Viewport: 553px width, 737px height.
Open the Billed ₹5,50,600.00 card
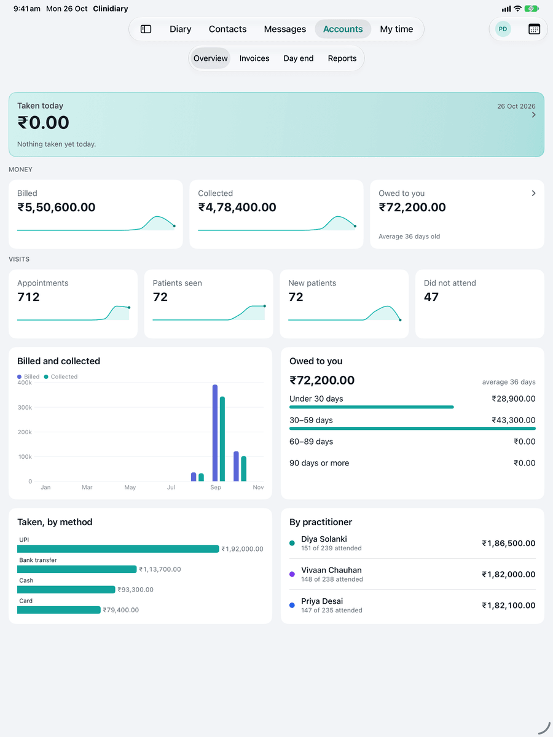click(96, 214)
